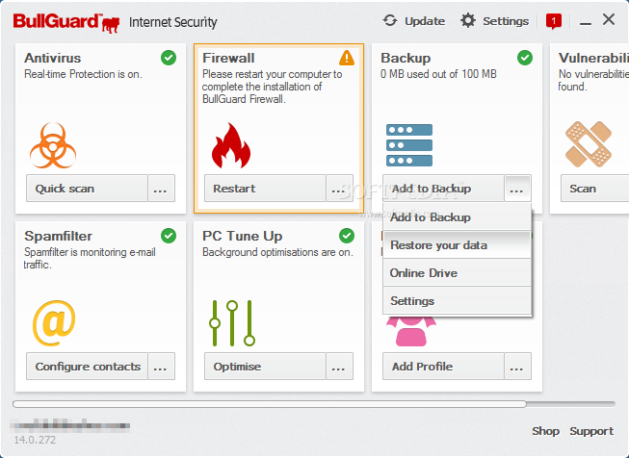629x458 pixels.
Task: Minimize the BullGuard window
Action: click(x=586, y=22)
